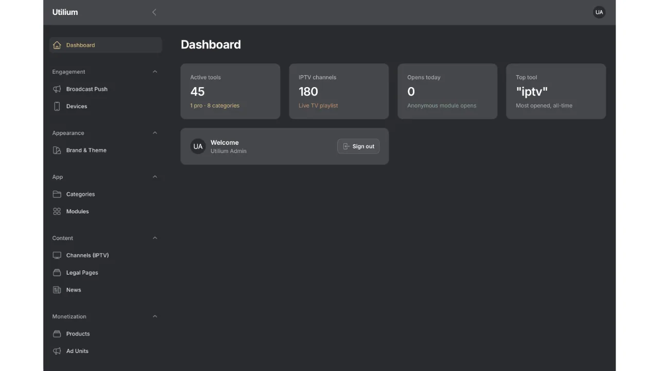Click the UA avatar in Welcome card

tap(198, 146)
